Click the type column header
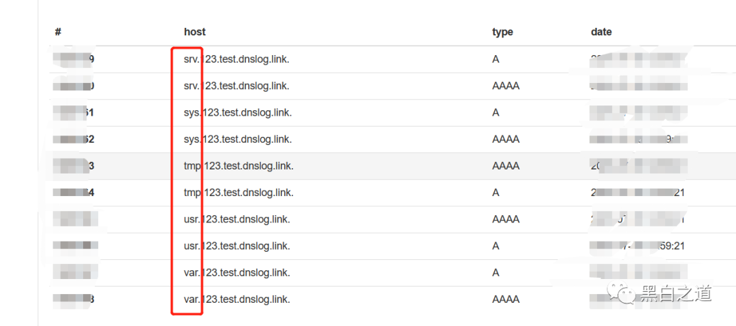 click(x=502, y=31)
